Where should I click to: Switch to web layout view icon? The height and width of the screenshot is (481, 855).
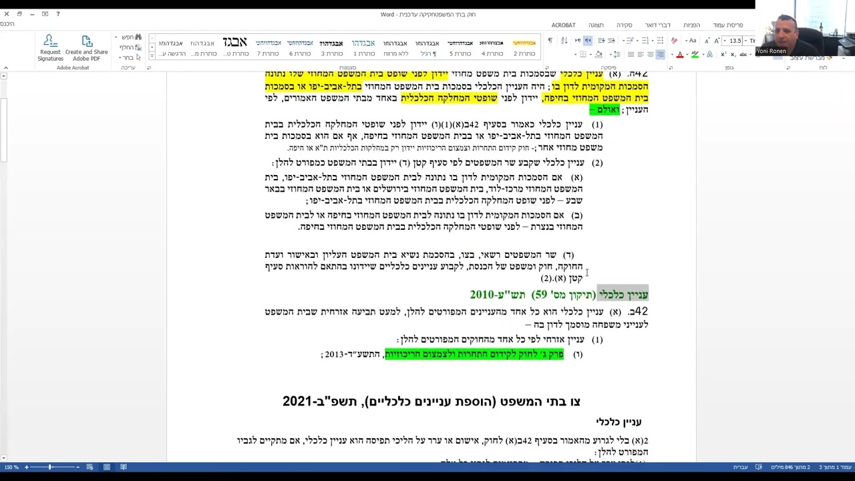90,467
